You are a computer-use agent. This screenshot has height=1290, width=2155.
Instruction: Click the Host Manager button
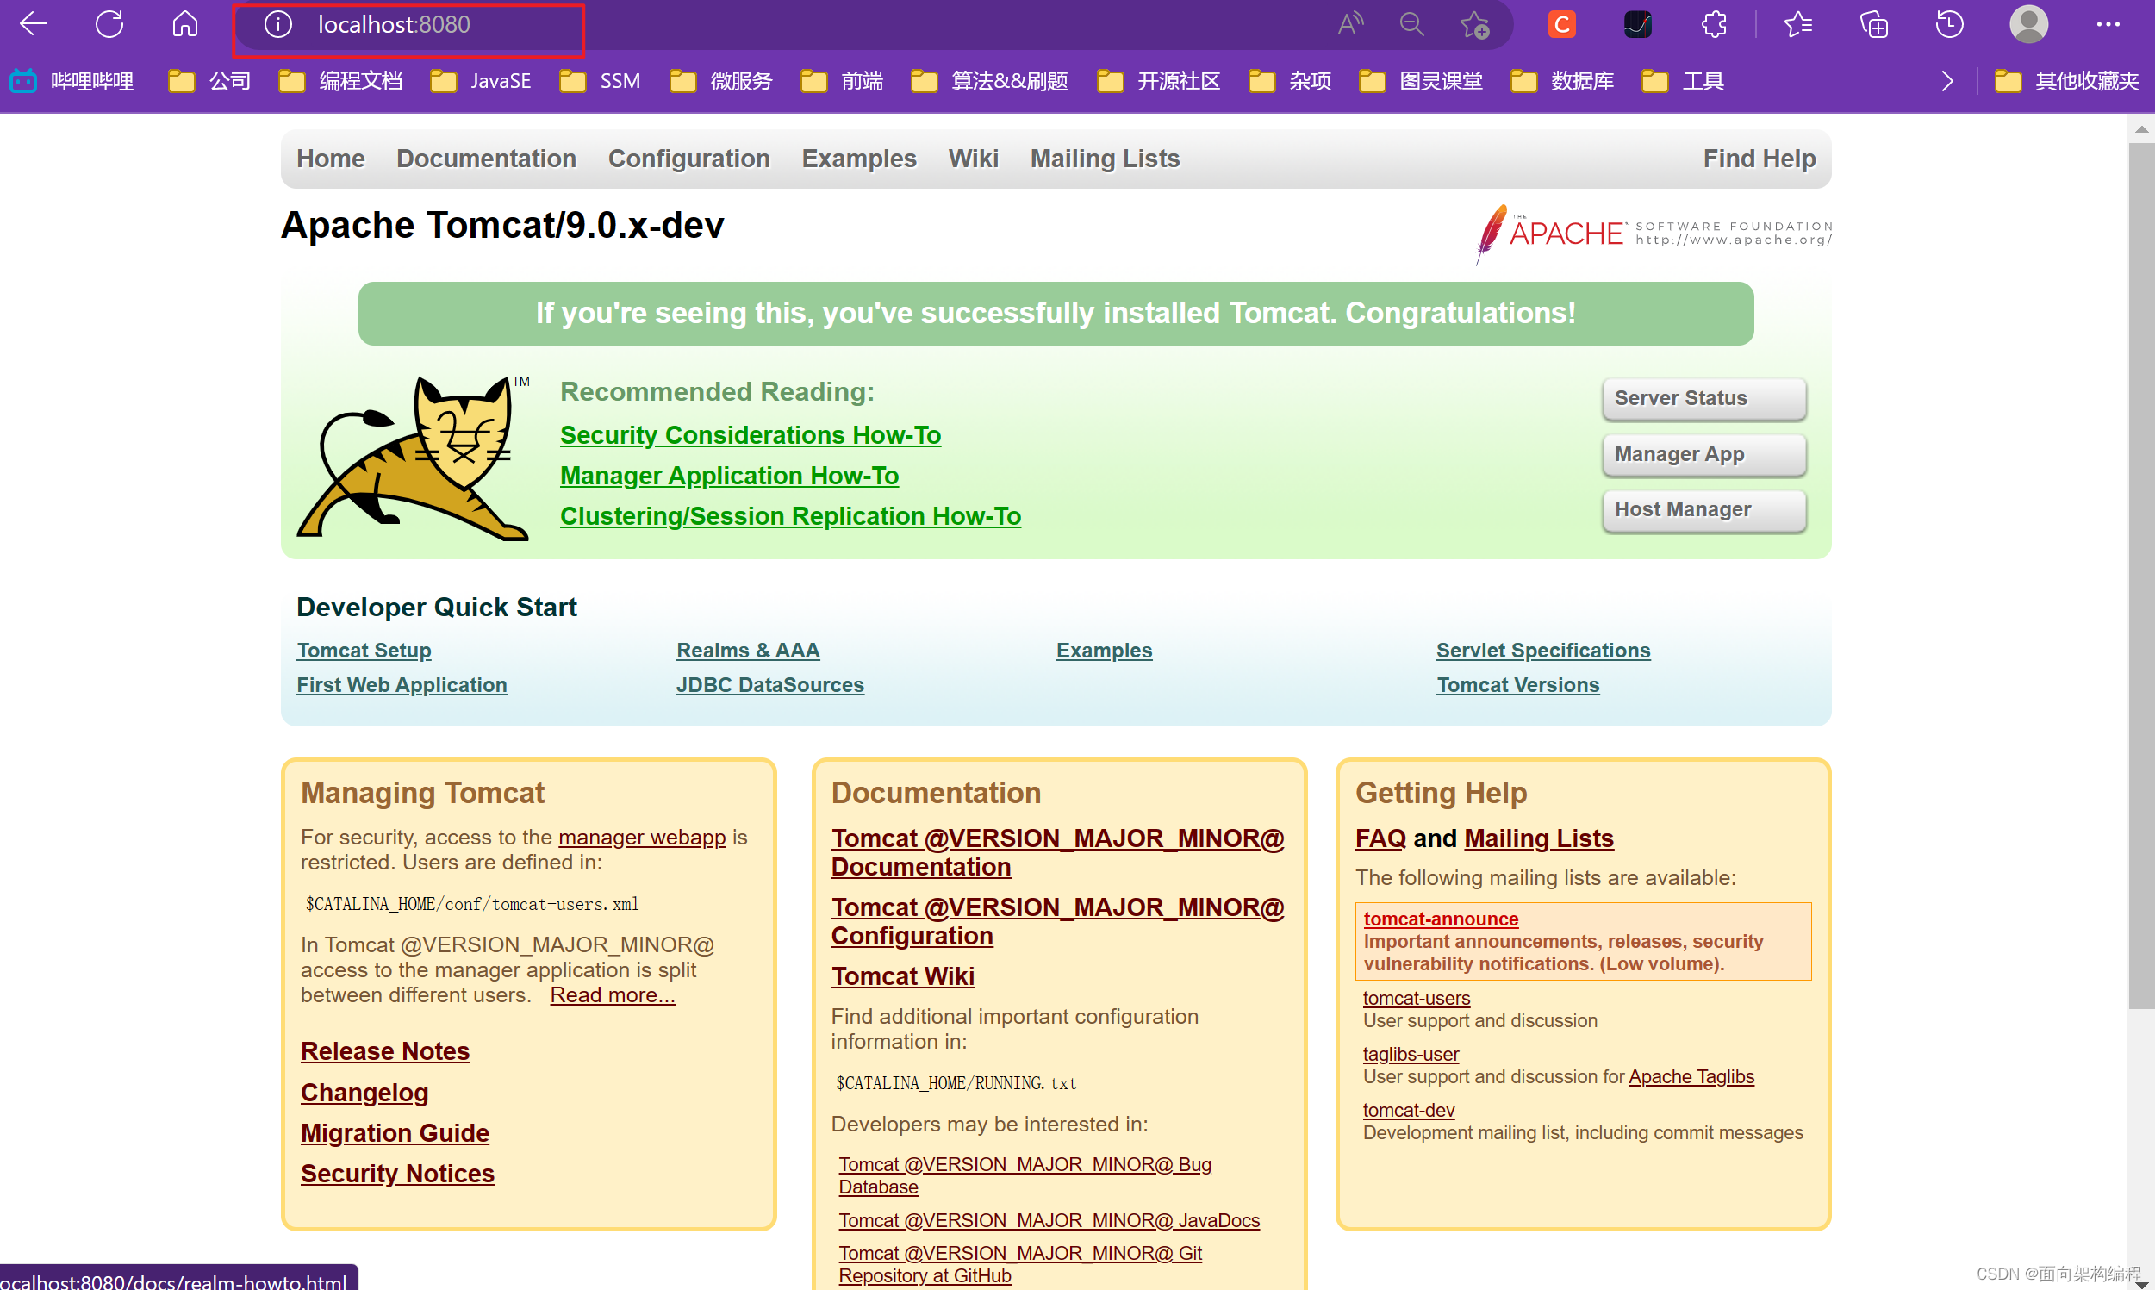point(1704,510)
